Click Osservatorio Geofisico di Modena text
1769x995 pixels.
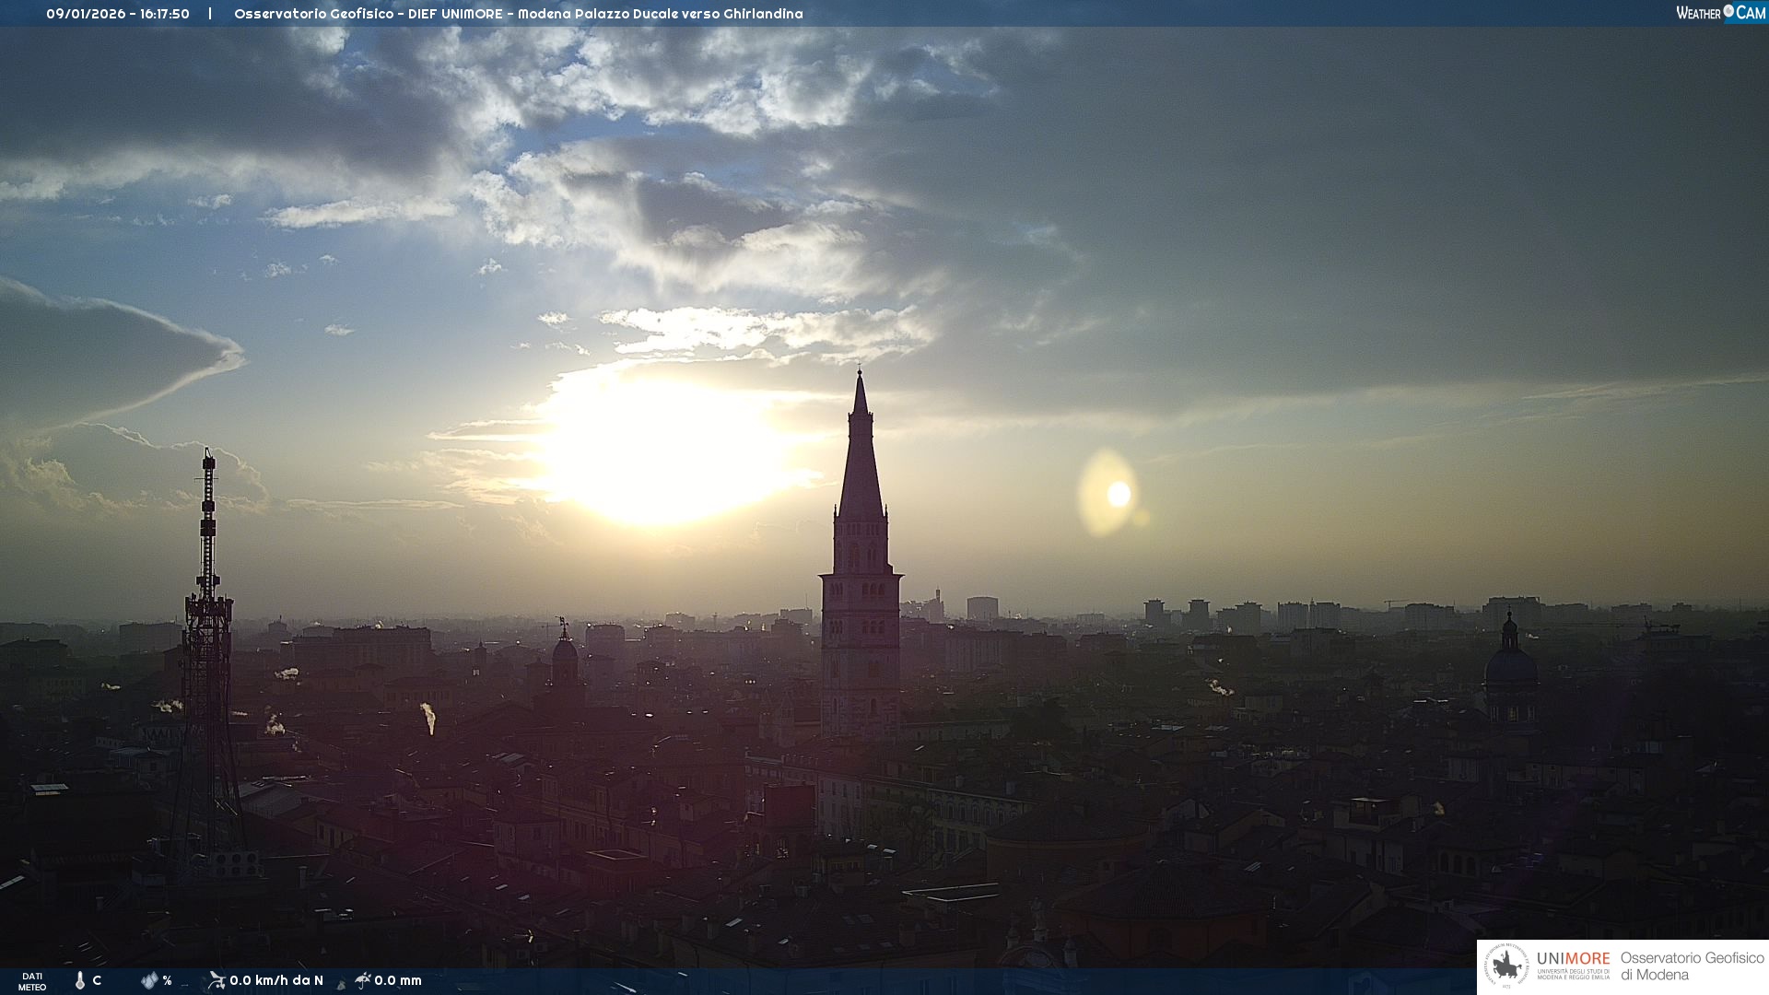pyautogui.click(x=1692, y=966)
